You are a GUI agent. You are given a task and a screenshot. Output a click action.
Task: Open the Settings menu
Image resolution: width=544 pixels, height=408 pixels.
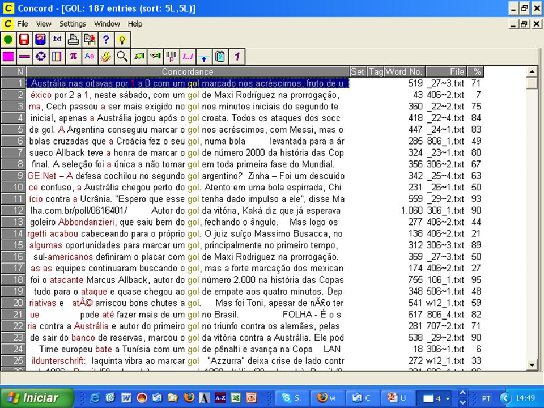(73, 24)
